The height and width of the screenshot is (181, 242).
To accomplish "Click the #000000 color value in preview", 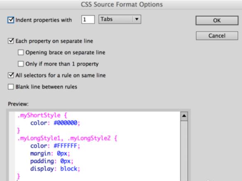I will click(x=66, y=123).
